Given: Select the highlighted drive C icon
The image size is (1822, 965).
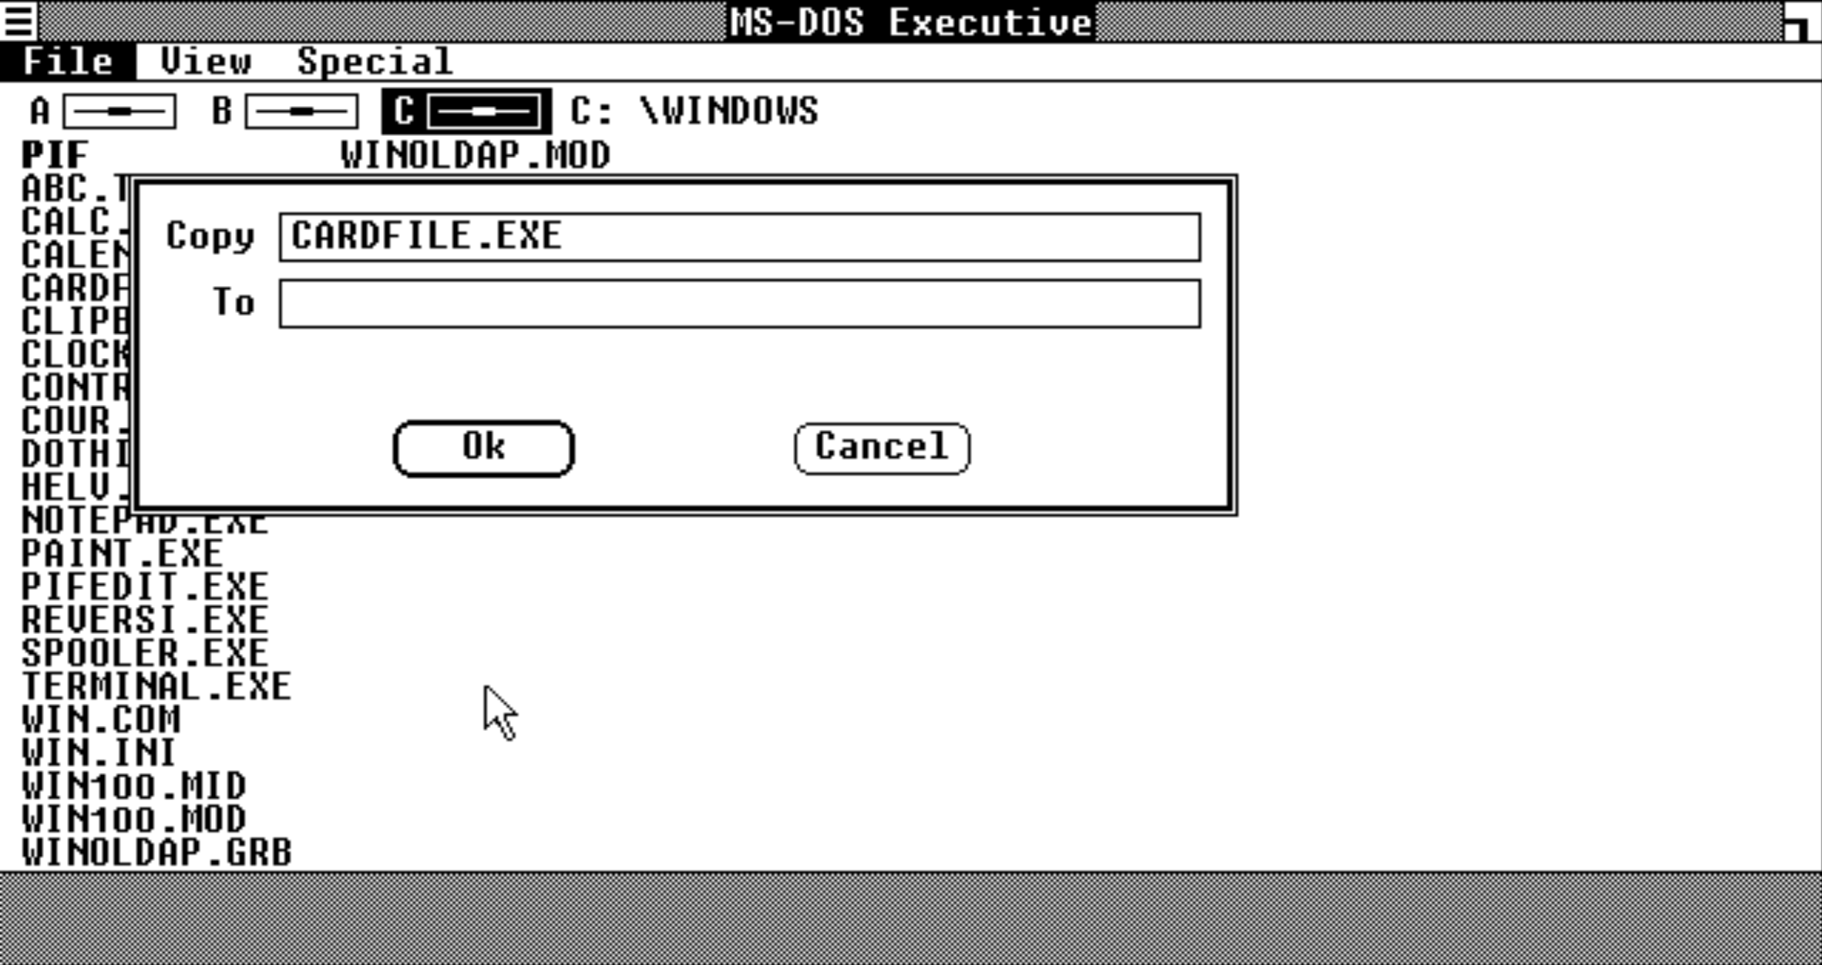Looking at the screenshot, I should pos(466,112).
